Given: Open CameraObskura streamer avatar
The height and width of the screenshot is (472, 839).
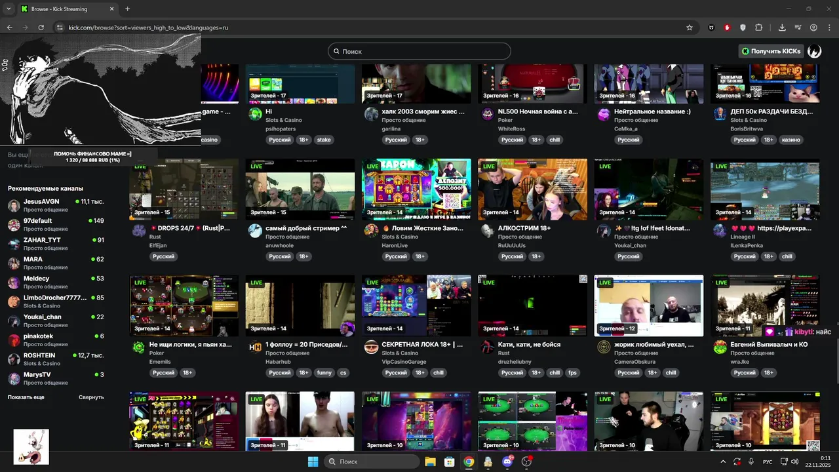Looking at the screenshot, I should (604, 347).
